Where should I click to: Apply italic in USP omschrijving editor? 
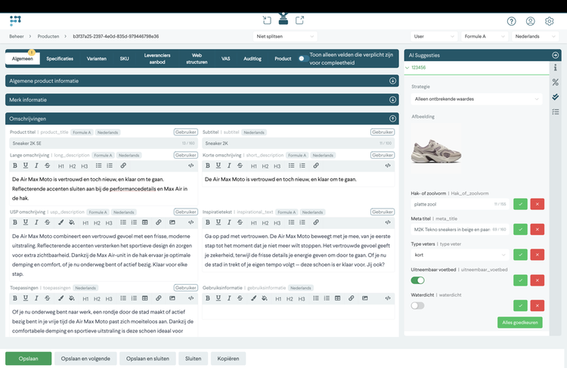pos(36,222)
